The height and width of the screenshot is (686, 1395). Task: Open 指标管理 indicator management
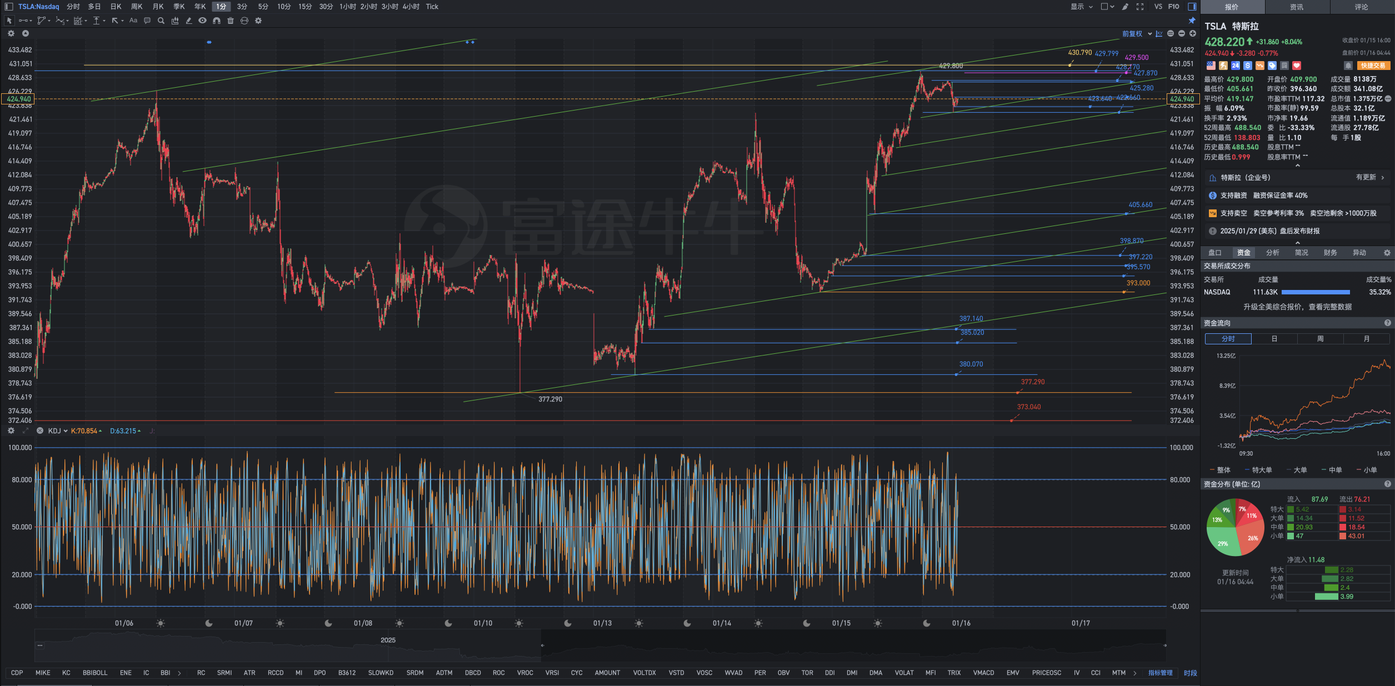coord(1161,673)
